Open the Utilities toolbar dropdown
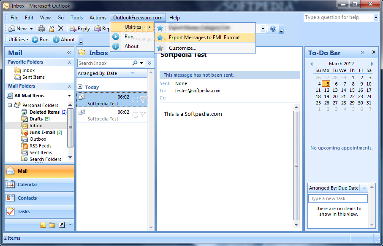Screen dimensions: 383x246 pos(18,40)
